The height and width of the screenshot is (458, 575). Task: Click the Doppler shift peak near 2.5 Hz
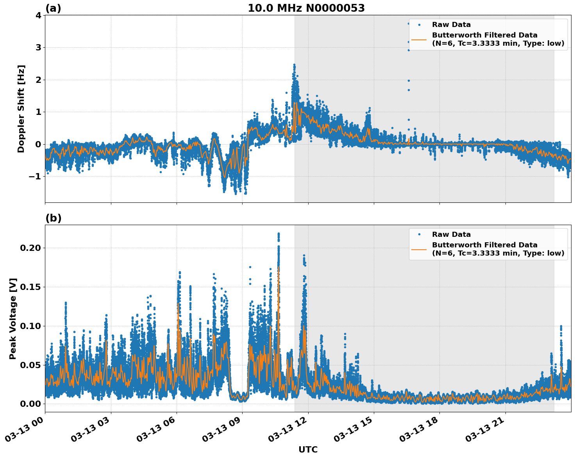point(294,66)
